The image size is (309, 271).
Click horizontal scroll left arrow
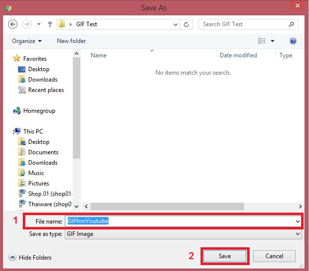point(86,206)
